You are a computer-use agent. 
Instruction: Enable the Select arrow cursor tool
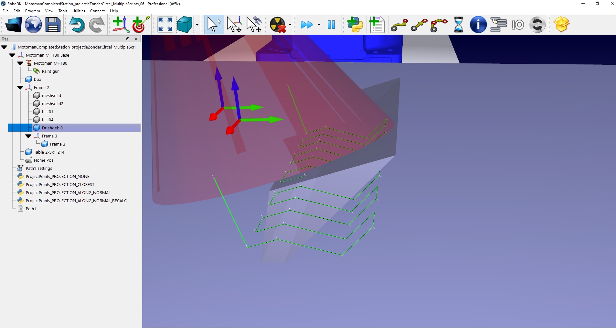click(213, 25)
